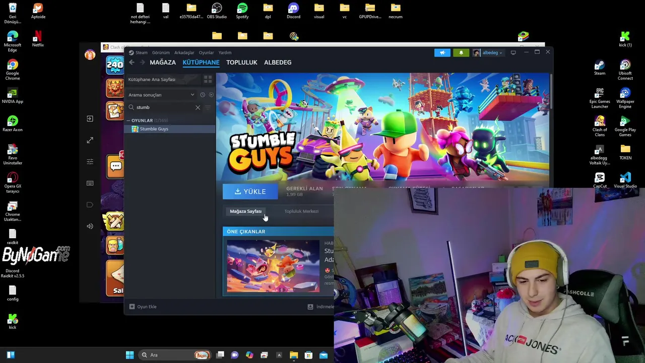Click the ready-to-play filter icon
Image resolution: width=645 pixels, height=363 pixels.
point(211,95)
